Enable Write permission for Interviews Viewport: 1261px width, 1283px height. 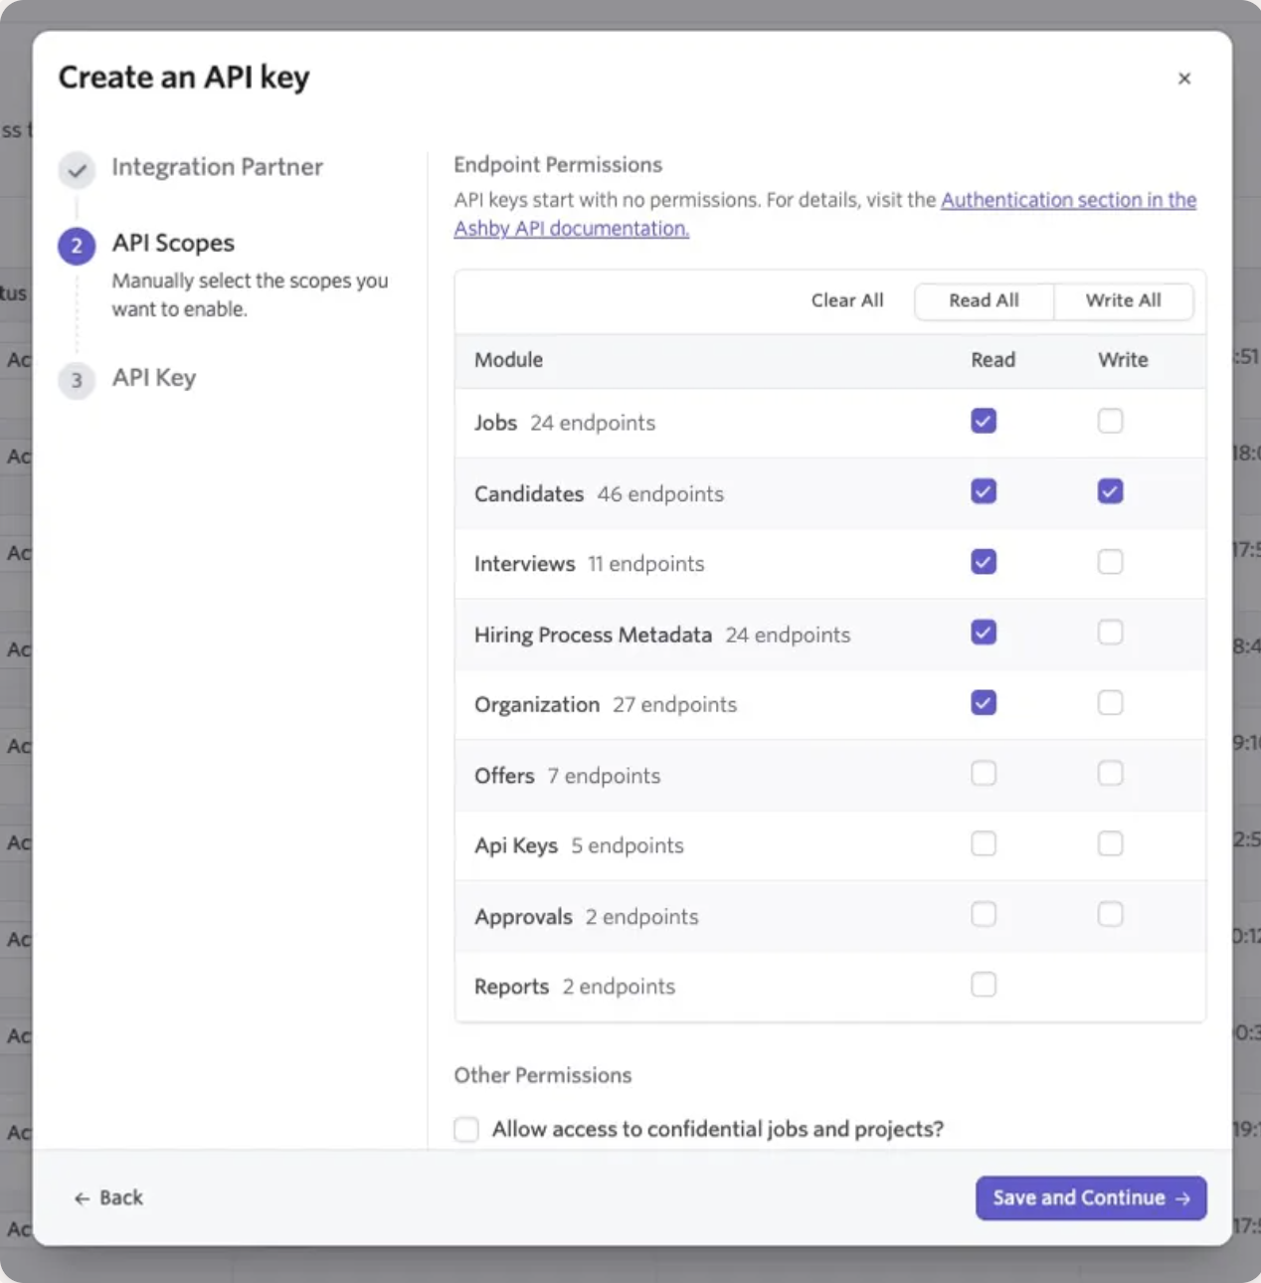1110,563
